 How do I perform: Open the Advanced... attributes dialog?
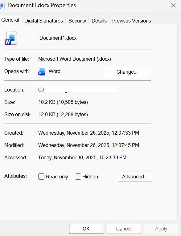(x=135, y=177)
